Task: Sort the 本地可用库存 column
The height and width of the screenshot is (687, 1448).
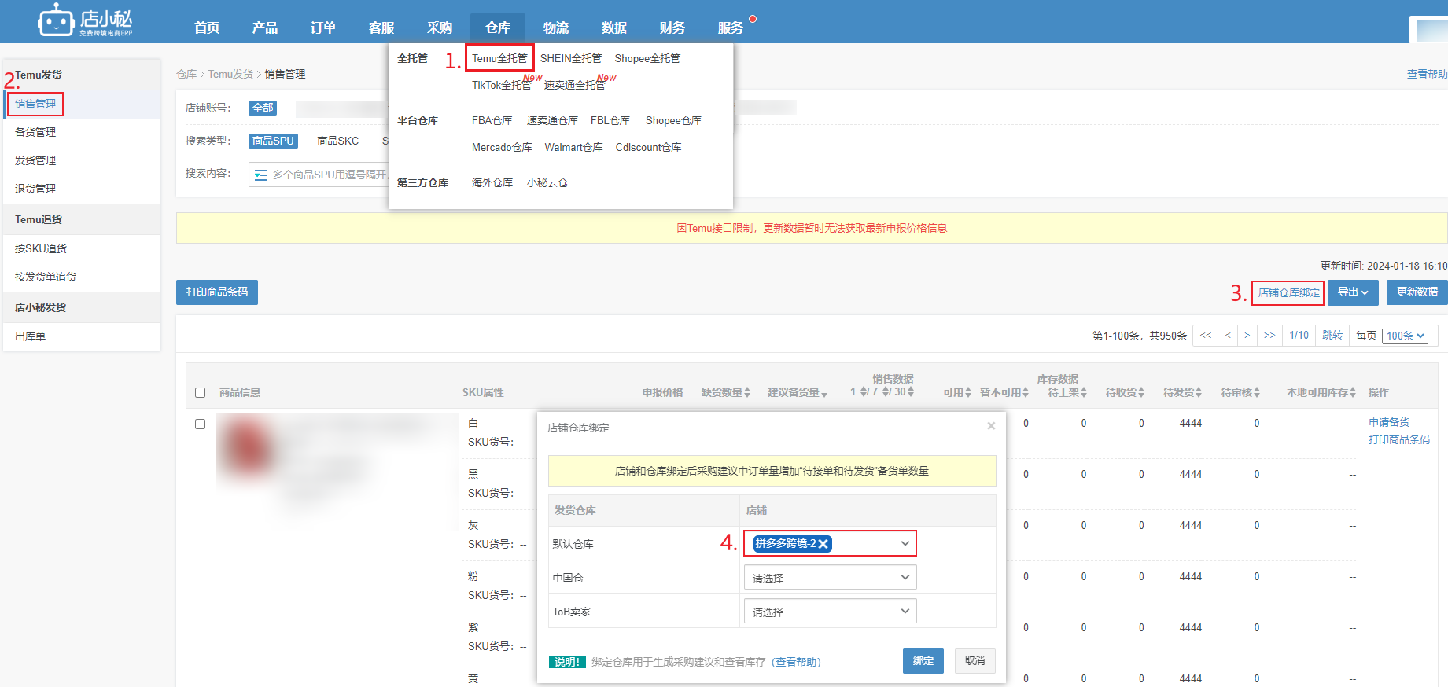Action: tap(1353, 392)
